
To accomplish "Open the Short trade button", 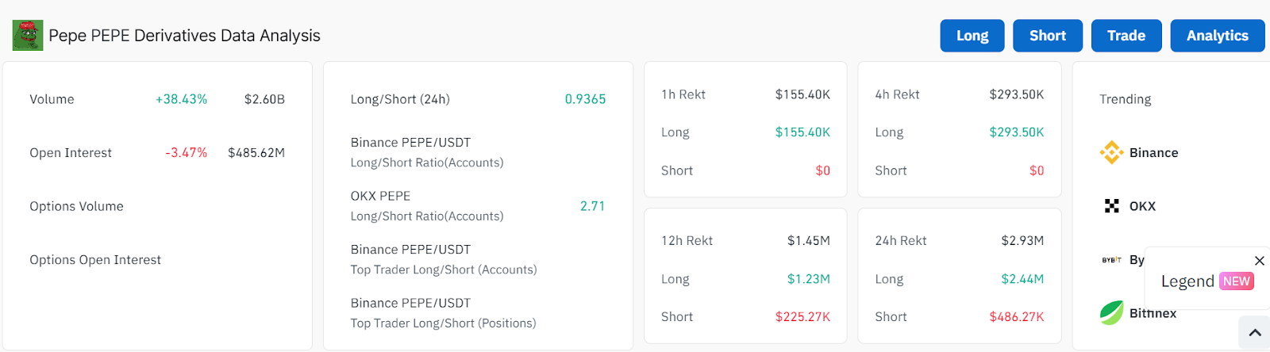I will click(x=1048, y=36).
